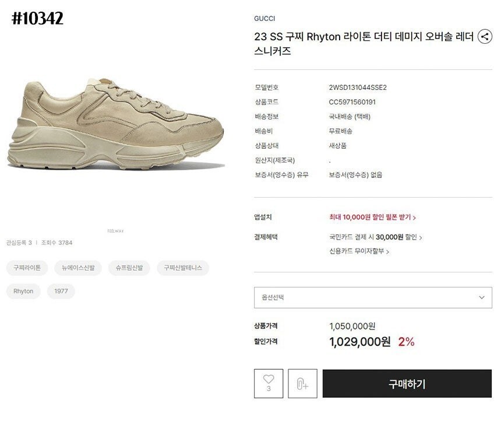501x424 pixels.
Task: Select the 1977 tag
Action: tap(61, 291)
